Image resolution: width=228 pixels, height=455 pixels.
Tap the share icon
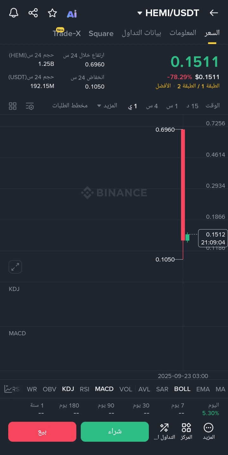pos(33,13)
